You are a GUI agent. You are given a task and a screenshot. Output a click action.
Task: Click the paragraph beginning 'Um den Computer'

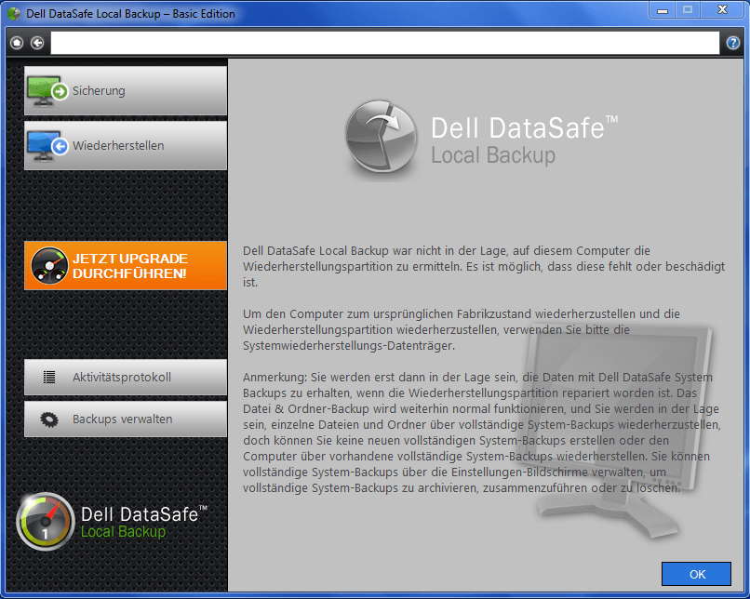pyautogui.click(x=462, y=330)
